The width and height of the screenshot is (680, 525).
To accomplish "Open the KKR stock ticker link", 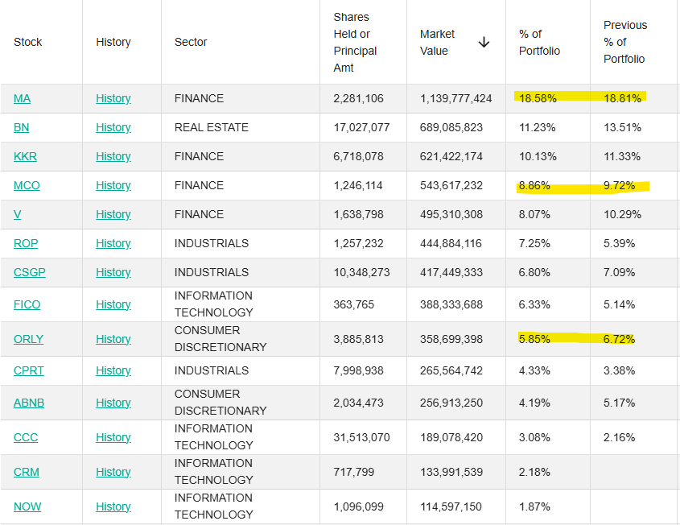I will click(x=25, y=157).
